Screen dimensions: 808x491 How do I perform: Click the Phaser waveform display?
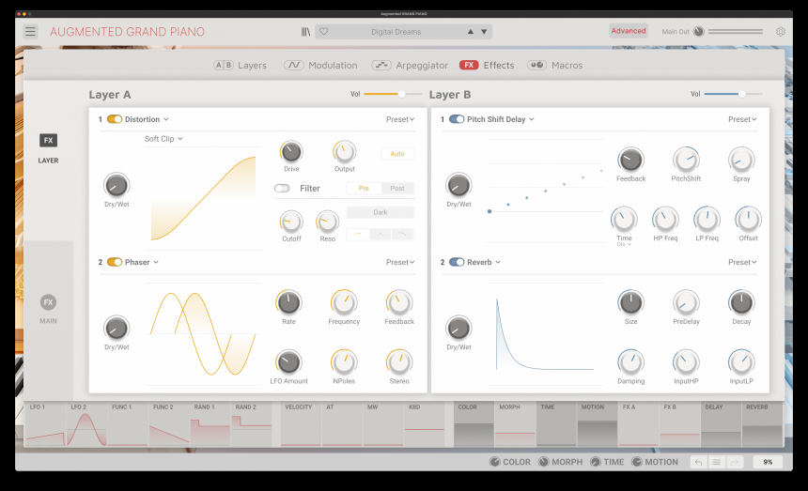203,333
